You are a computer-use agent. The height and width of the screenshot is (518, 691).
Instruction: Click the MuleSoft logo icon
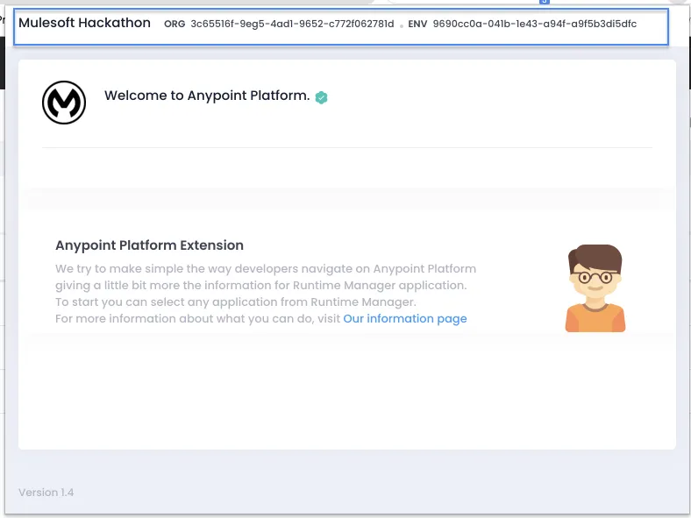pyautogui.click(x=64, y=103)
